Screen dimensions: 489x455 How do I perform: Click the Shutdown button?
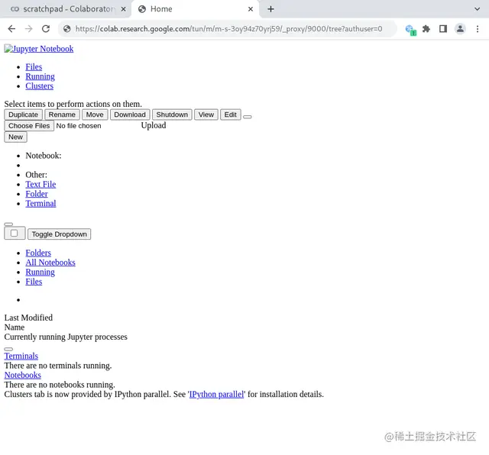172,115
